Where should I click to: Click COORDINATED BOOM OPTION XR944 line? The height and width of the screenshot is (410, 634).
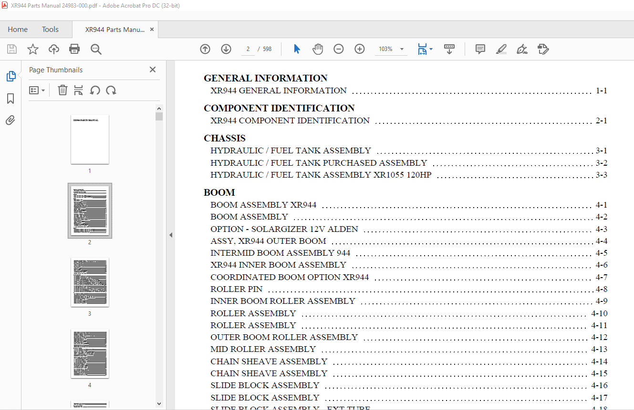click(x=290, y=277)
